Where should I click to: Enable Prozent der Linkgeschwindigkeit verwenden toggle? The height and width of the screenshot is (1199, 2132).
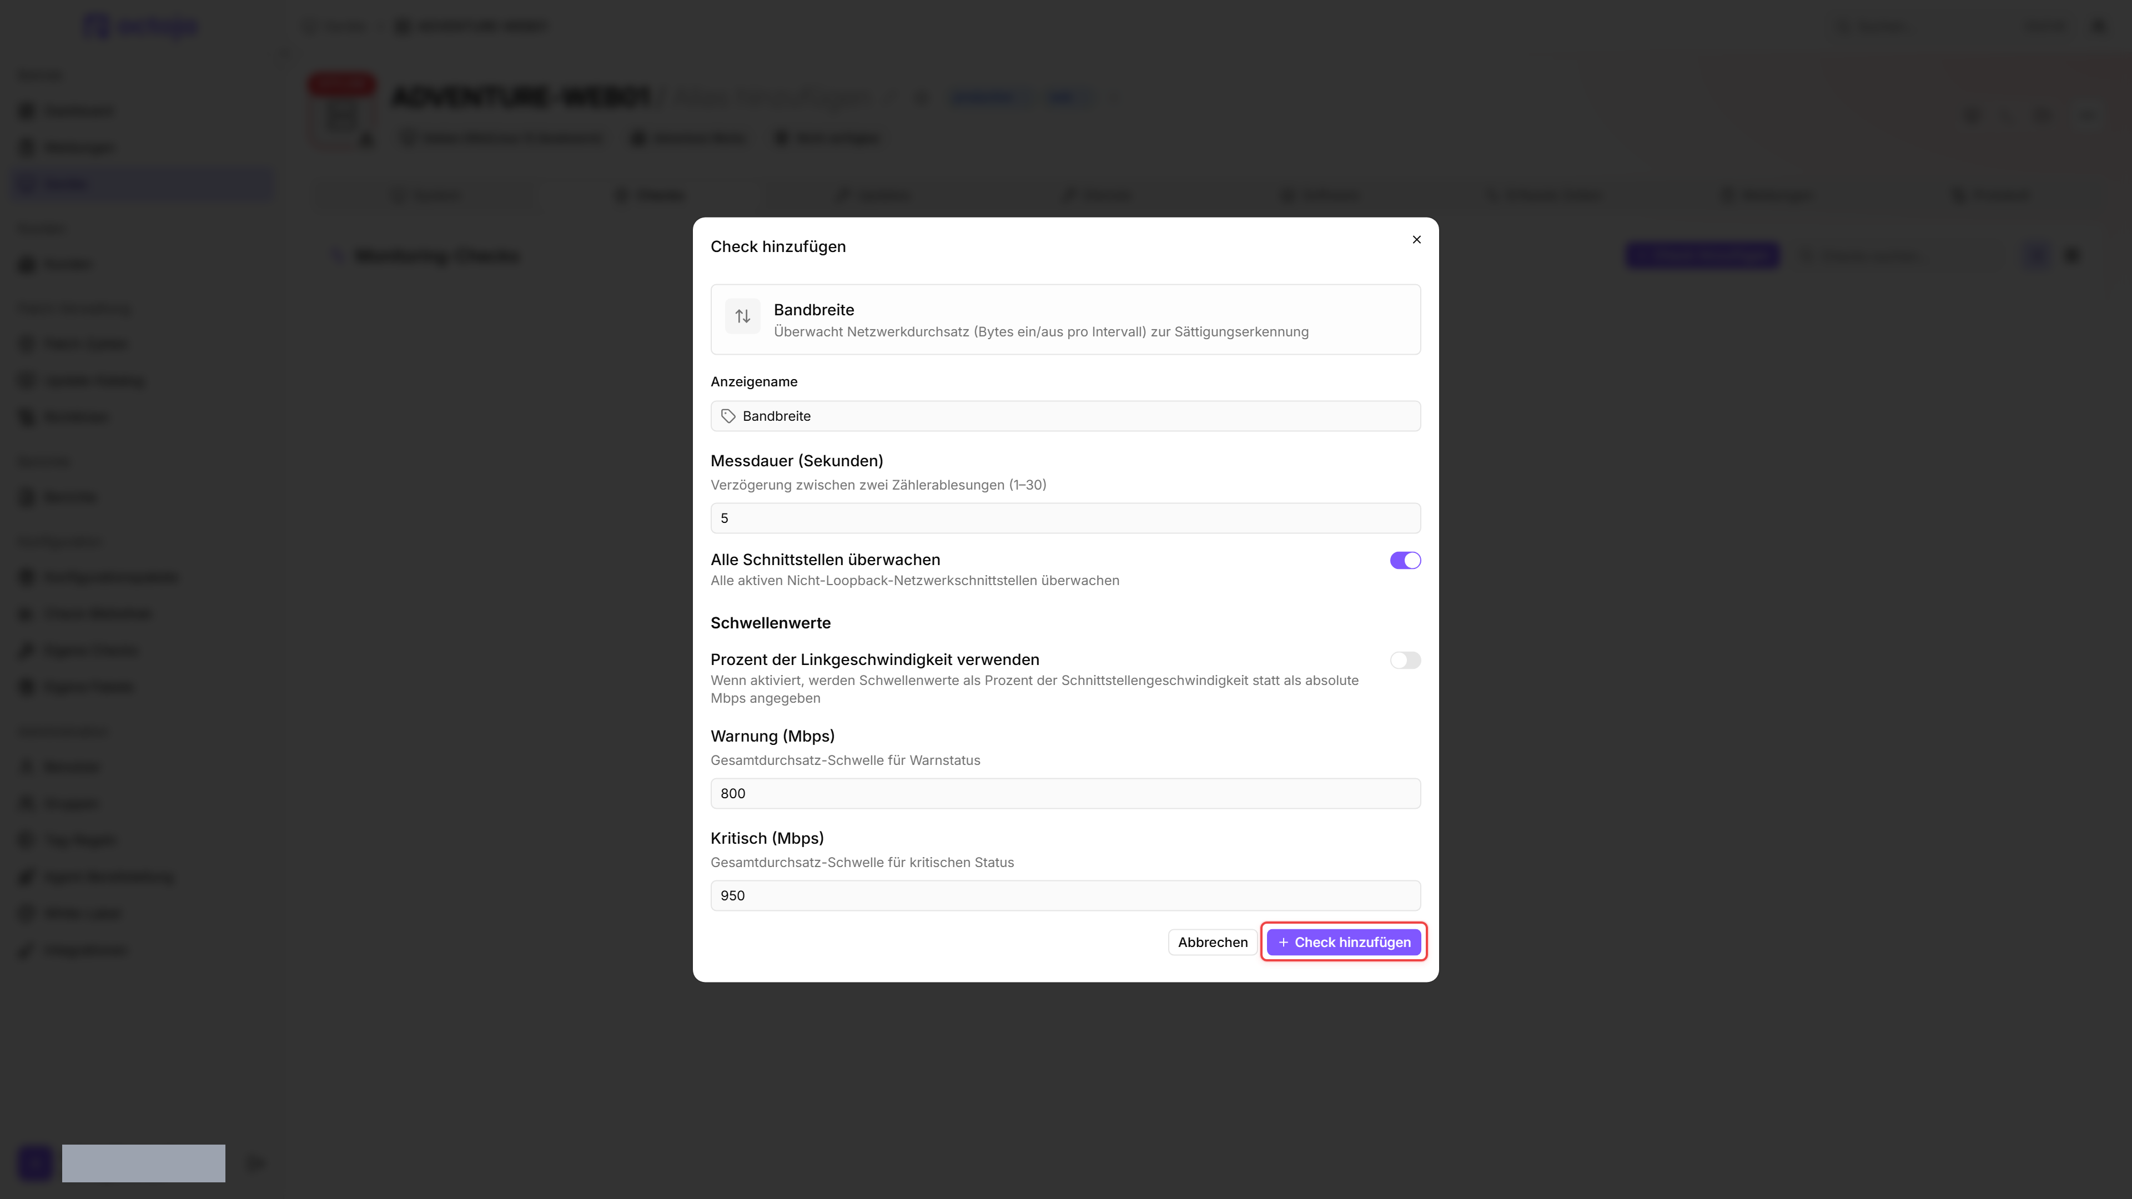coord(1405,661)
